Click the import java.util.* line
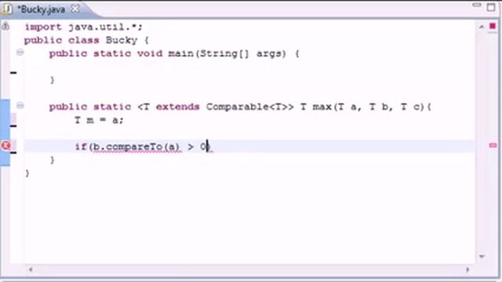502x282 pixels. point(84,27)
